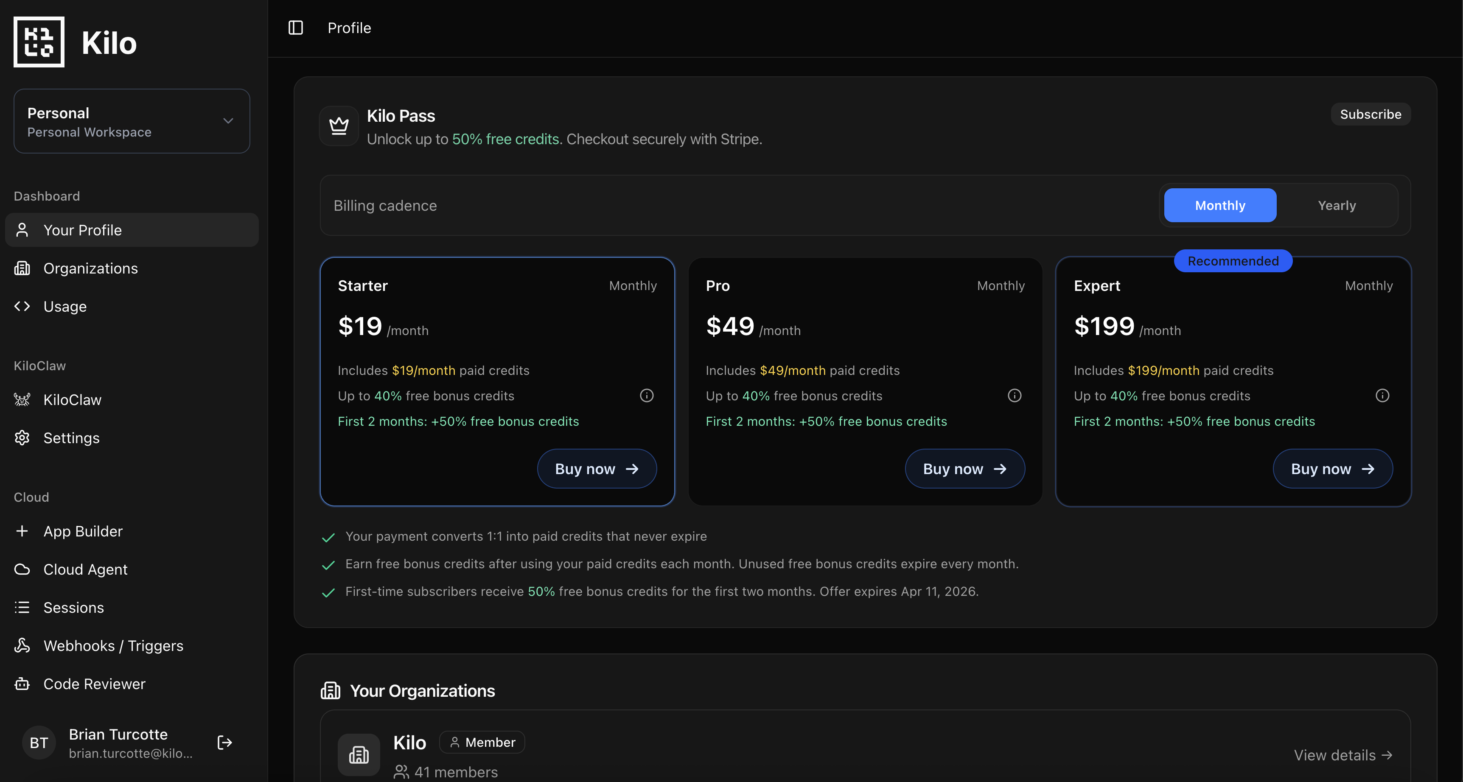Open the App Builder section

[x=22, y=531]
